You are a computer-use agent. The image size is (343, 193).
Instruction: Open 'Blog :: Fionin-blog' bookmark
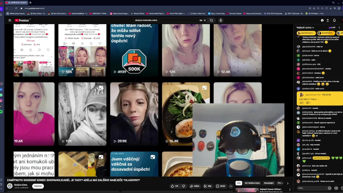pos(216,13)
